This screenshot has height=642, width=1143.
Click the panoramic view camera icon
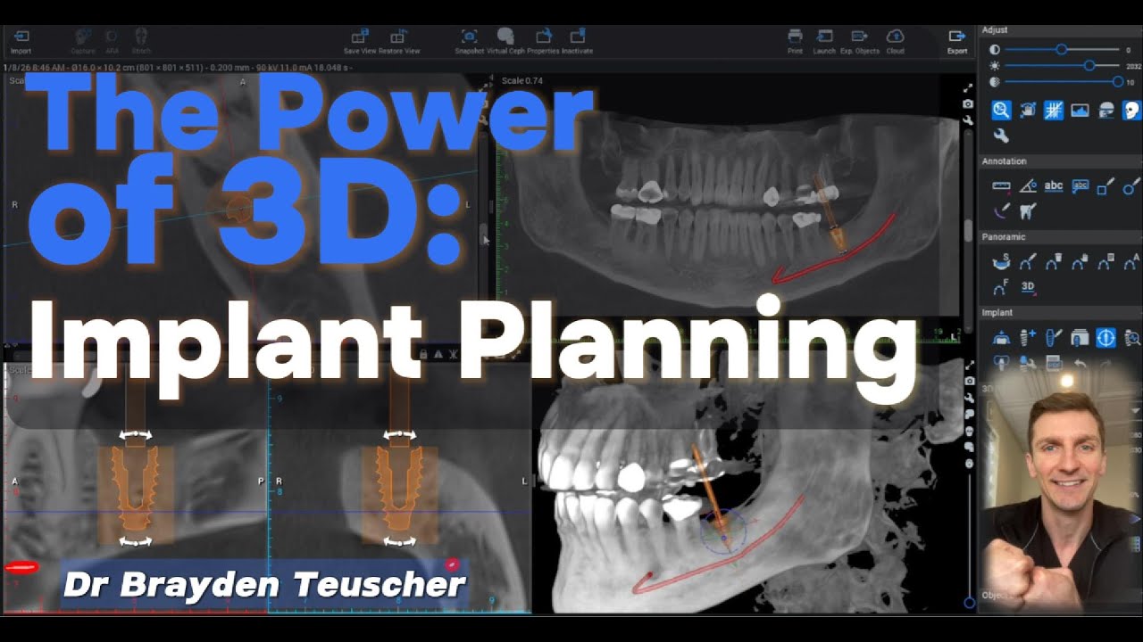[x=968, y=104]
